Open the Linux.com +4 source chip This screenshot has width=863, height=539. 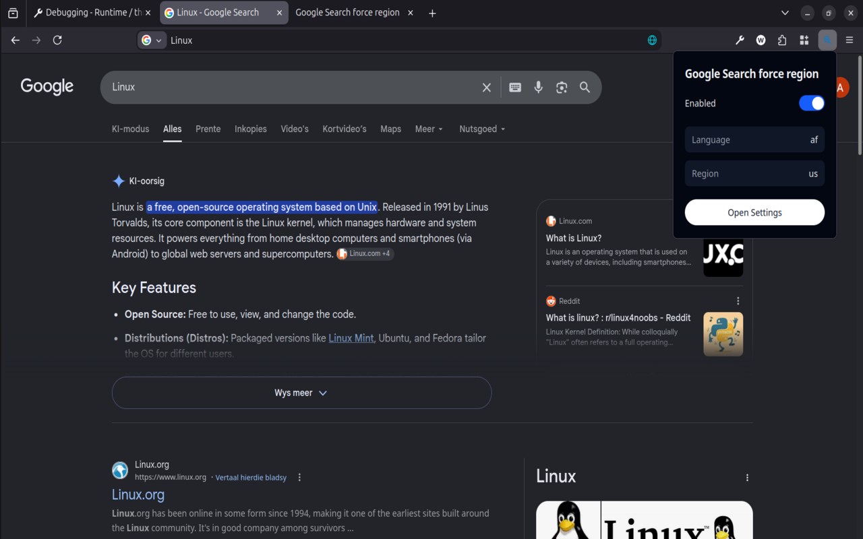pos(365,253)
